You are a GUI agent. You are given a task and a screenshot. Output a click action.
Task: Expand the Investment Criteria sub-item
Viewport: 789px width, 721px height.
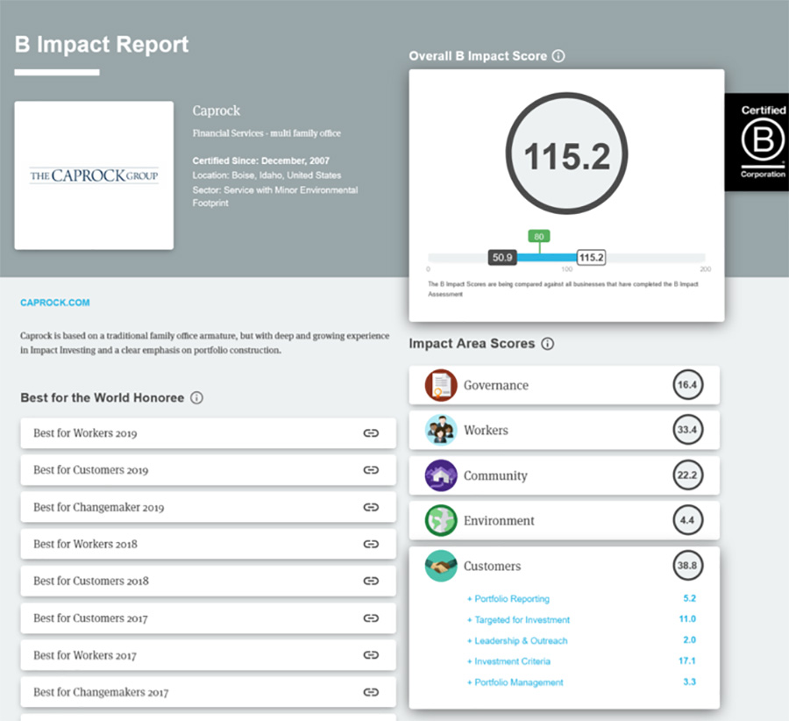[508, 661]
